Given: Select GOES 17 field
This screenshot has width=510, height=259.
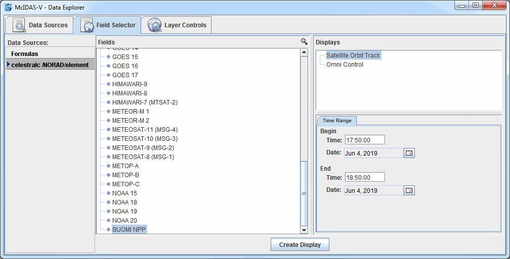Looking at the screenshot, I should 125,75.
